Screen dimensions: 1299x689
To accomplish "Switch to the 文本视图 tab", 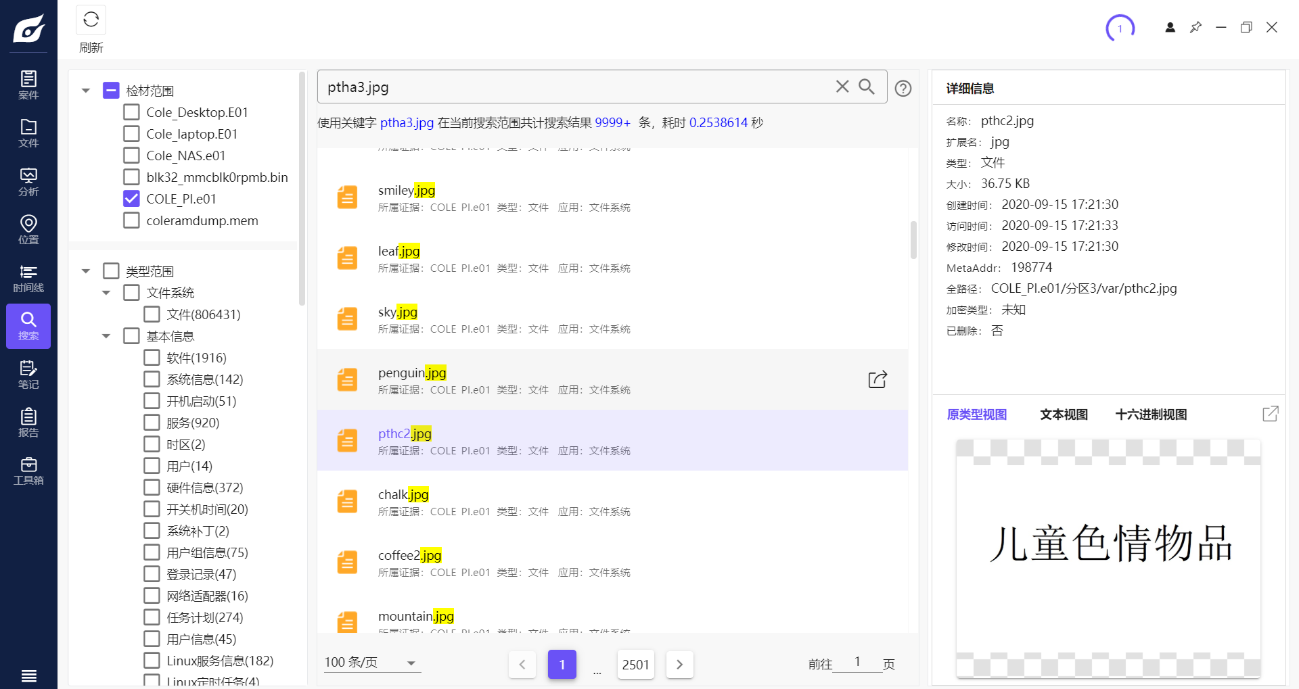I will coord(1064,414).
